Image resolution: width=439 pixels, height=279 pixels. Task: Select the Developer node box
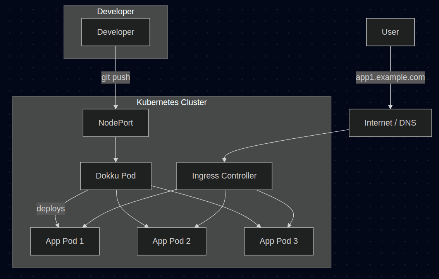[115, 32]
